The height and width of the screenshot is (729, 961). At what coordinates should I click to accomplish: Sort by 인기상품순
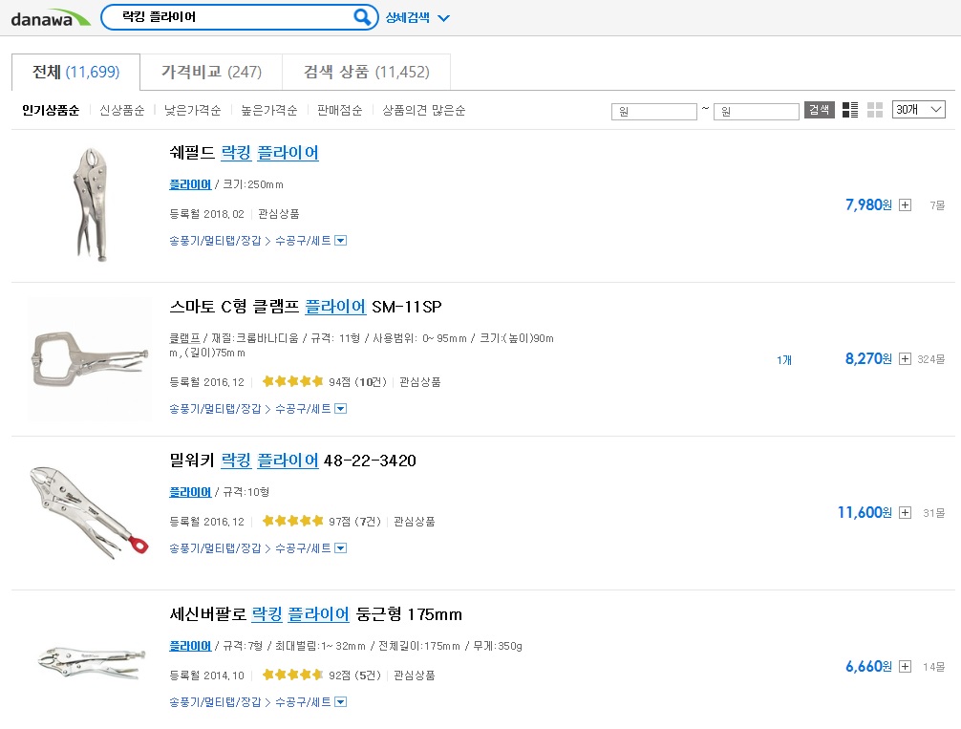click(x=51, y=111)
